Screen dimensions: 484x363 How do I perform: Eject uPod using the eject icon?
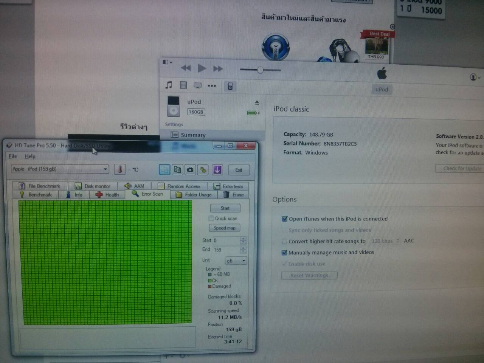257,102
